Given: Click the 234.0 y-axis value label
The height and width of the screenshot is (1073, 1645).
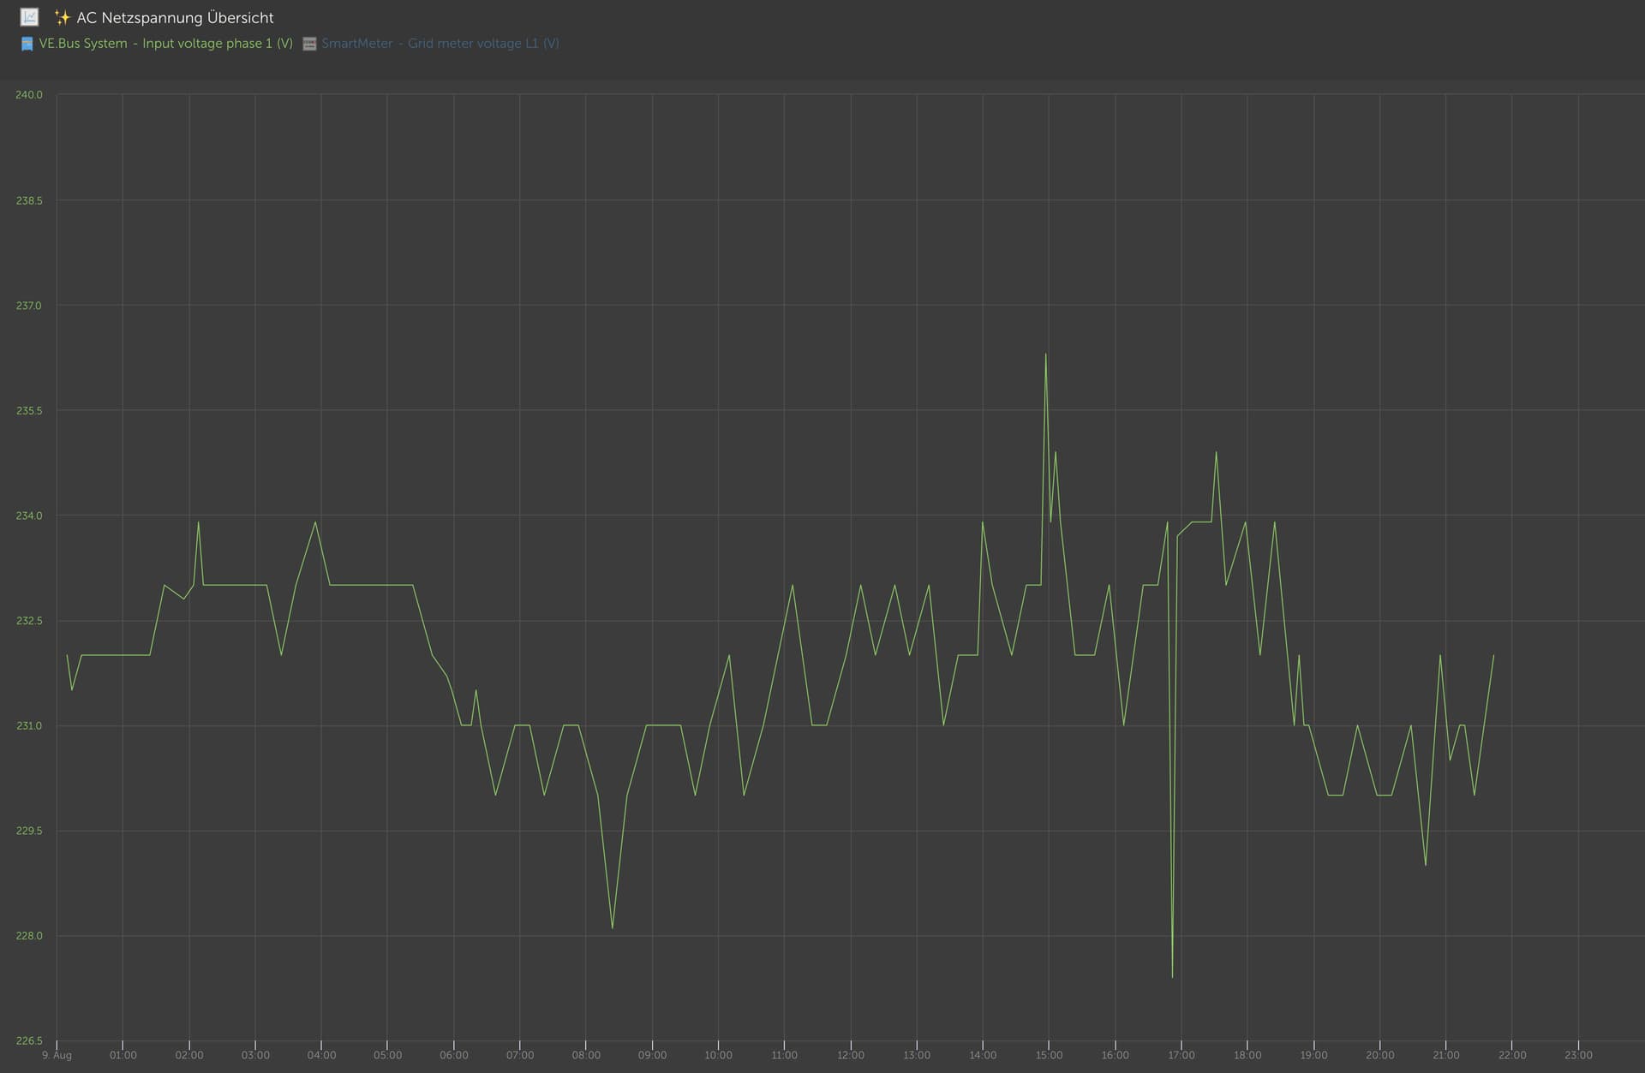Looking at the screenshot, I should pos(28,516).
